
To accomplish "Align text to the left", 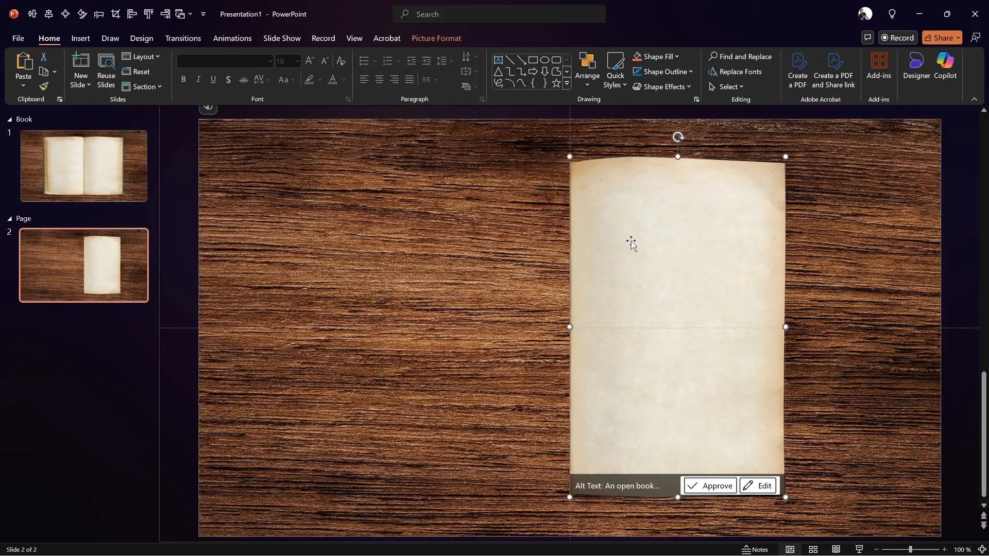I will 364,79.
